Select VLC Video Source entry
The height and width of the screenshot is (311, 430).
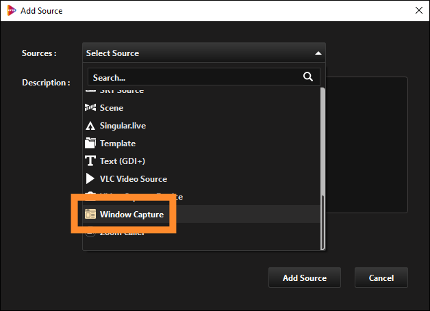[x=201, y=179]
